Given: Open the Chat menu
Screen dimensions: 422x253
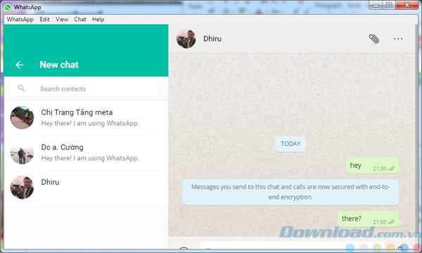Looking at the screenshot, I should pyautogui.click(x=80, y=20).
